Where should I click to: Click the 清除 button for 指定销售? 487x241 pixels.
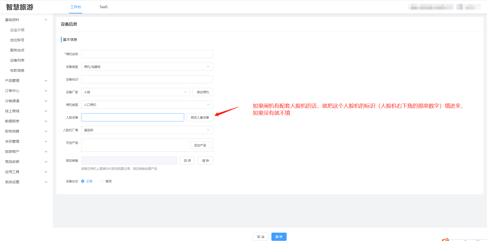point(205,160)
